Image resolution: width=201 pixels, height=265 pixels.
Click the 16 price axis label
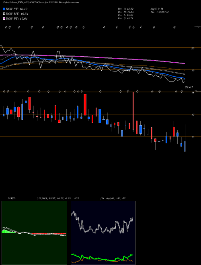[x=193, y=137]
